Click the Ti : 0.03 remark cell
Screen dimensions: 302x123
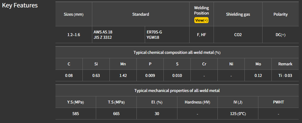285,75
